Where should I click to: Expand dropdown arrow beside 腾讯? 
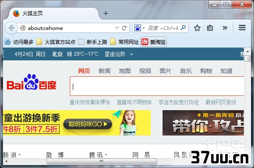[x=106, y=154]
